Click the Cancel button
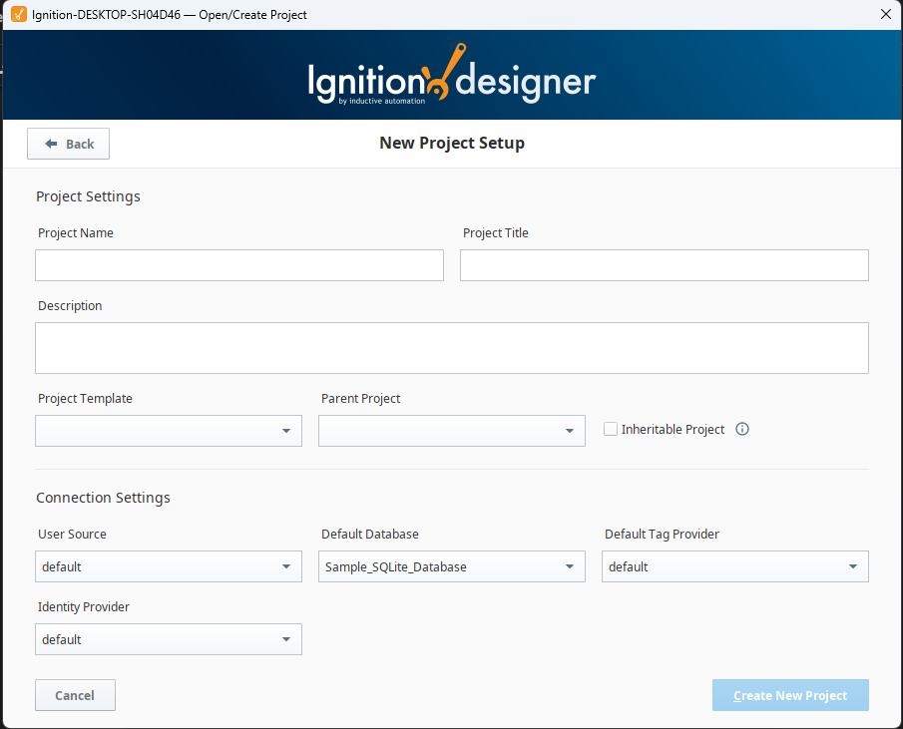This screenshot has width=903, height=729. (x=75, y=695)
